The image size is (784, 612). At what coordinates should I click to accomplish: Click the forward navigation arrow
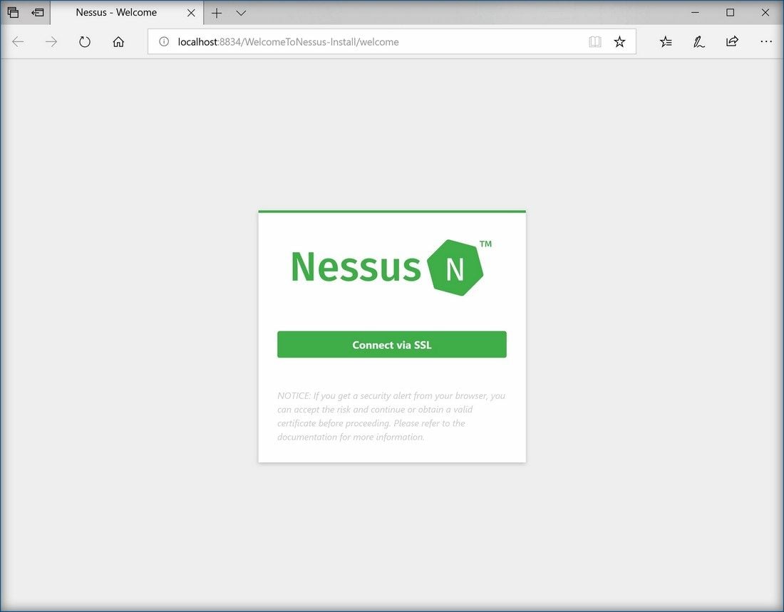pyautogui.click(x=51, y=42)
